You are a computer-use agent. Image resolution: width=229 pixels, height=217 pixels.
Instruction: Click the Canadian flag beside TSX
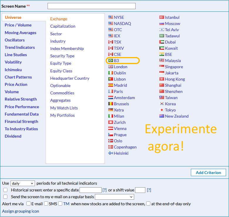(111, 42)
